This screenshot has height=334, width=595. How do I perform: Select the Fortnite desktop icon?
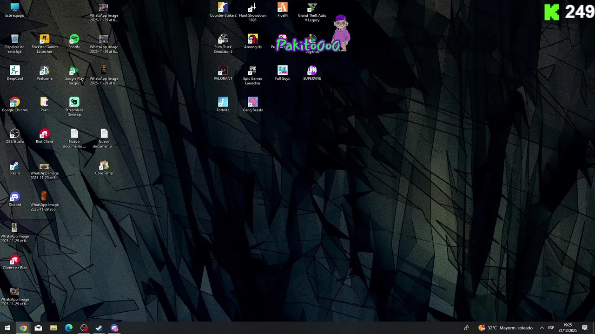[x=223, y=105]
